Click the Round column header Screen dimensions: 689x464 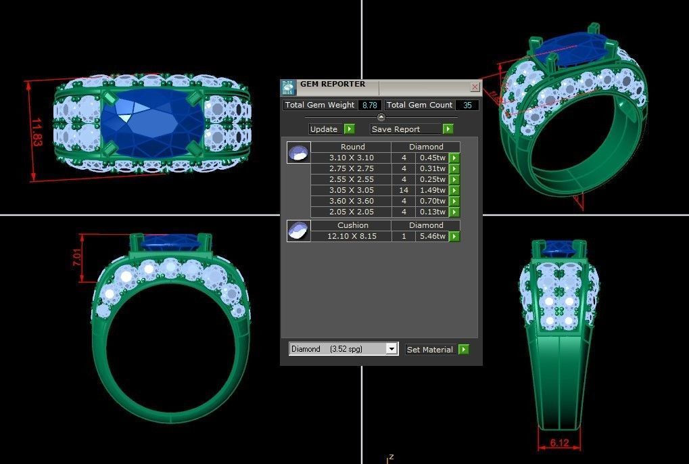pos(352,147)
